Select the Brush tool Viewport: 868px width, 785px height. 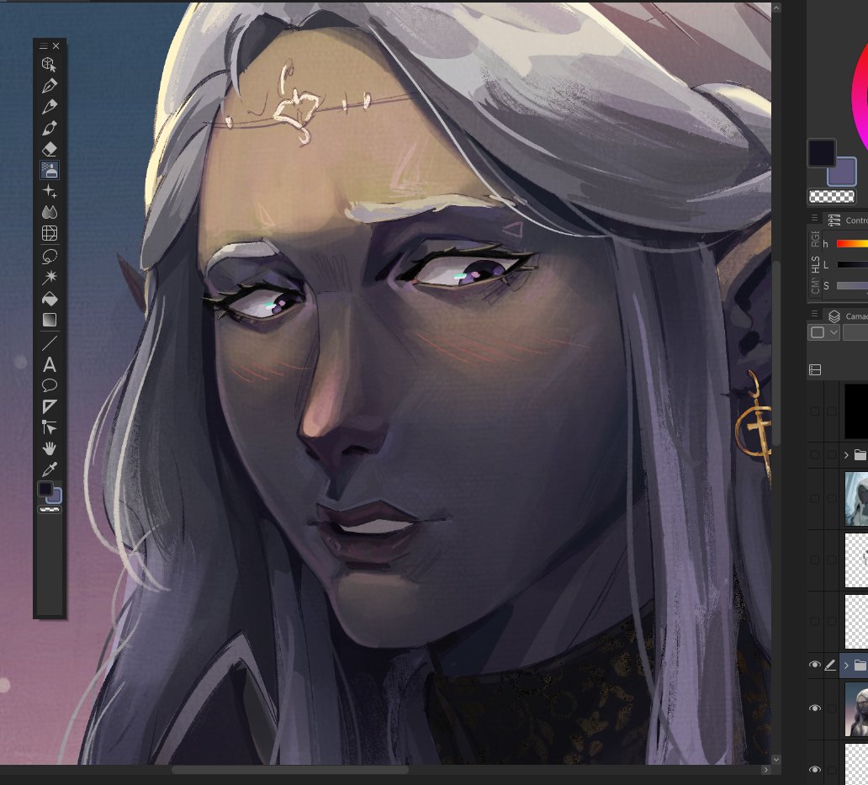[x=50, y=128]
